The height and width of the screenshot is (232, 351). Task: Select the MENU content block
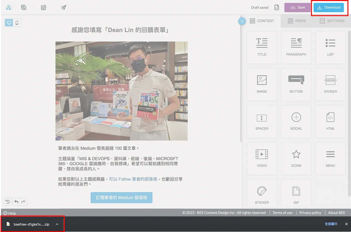coord(330,159)
